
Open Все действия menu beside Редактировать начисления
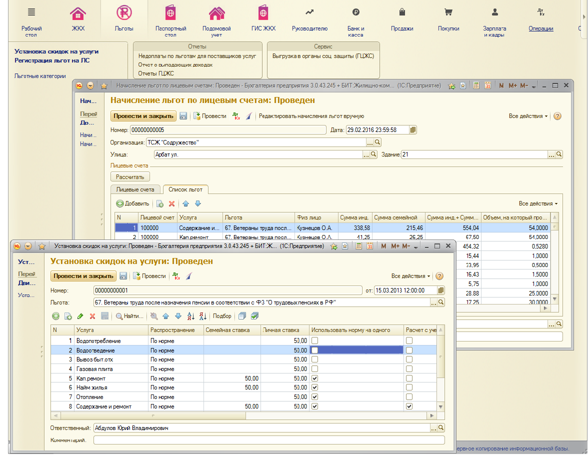(528, 116)
